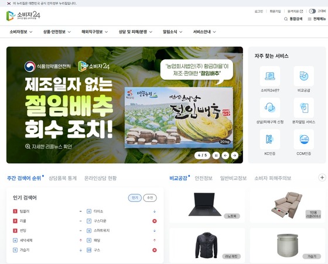Open the CCM인증 icon

tap(304, 139)
